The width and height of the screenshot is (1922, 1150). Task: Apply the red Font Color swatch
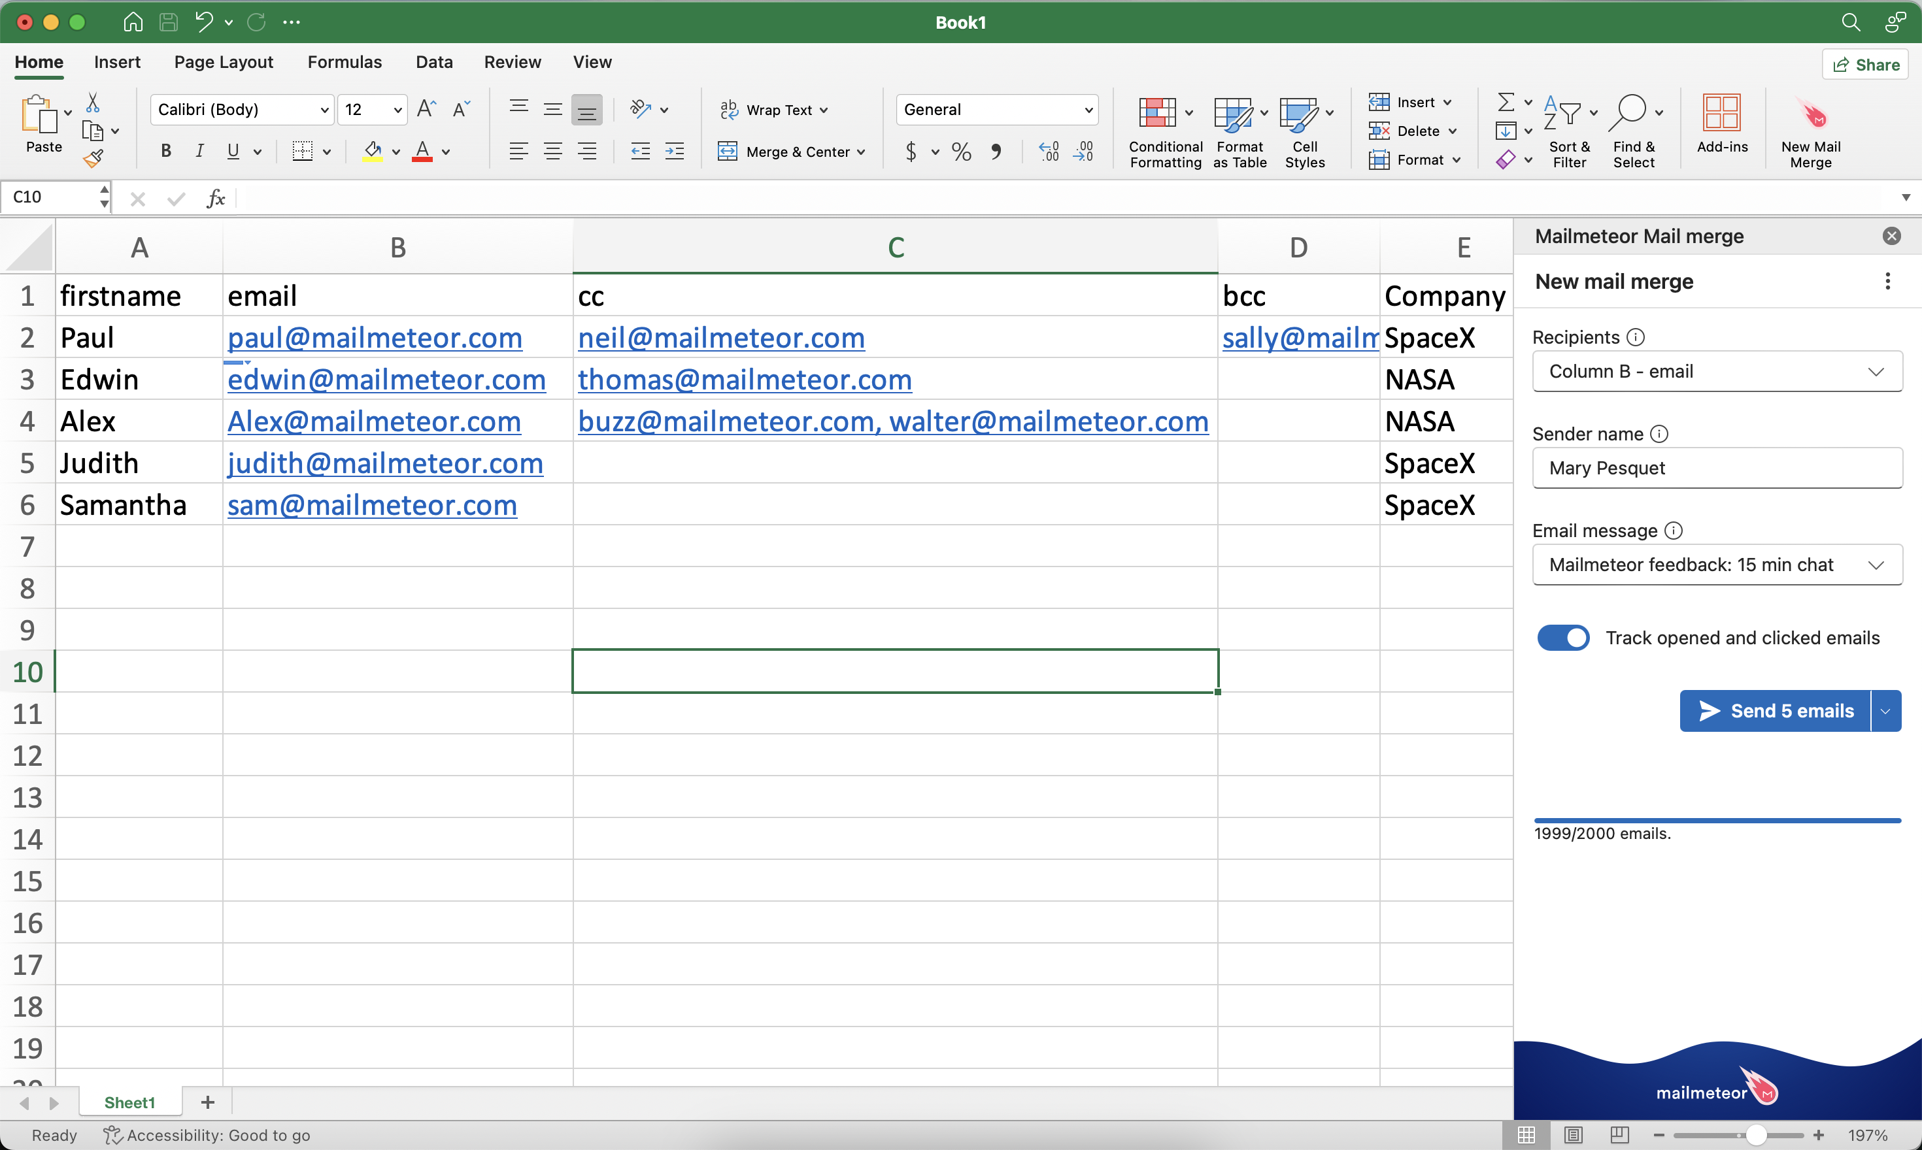[422, 151]
